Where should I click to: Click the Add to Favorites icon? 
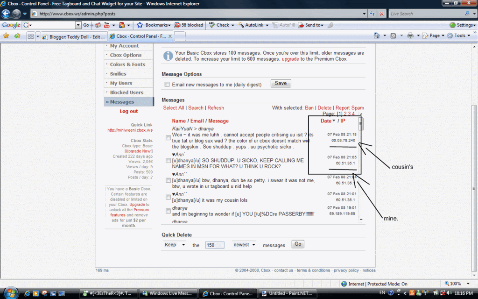(17, 36)
